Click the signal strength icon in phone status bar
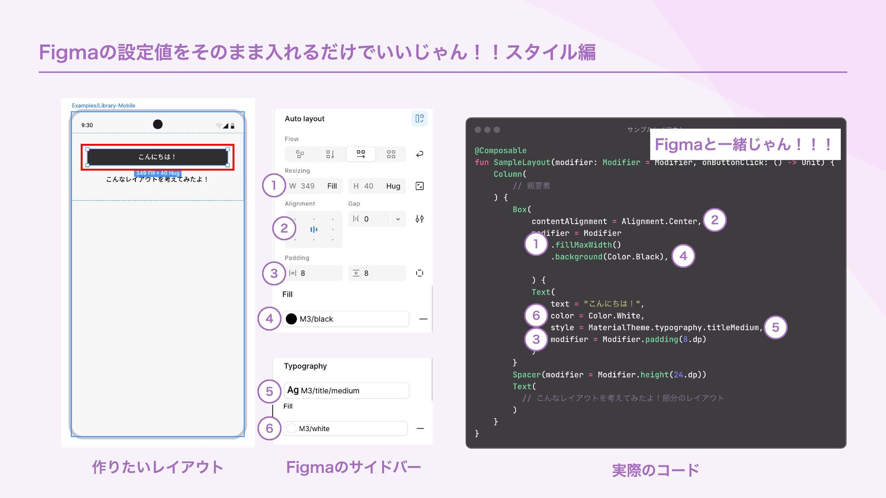This screenshot has width=886, height=498. pos(226,125)
